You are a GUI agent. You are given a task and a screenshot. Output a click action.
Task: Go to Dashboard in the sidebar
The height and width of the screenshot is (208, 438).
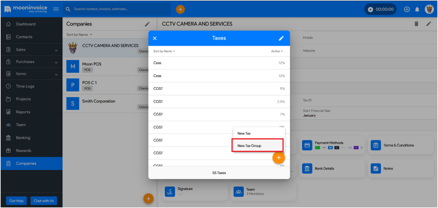tap(31, 24)
